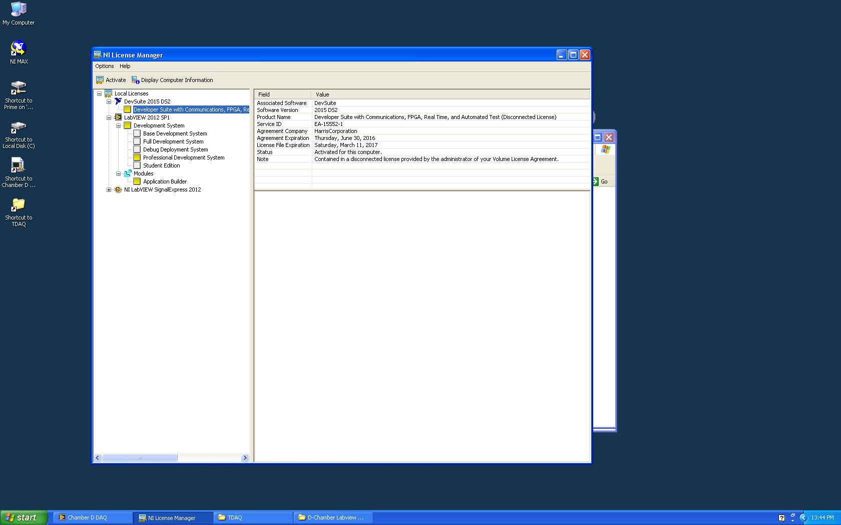This screenshot has width=841, height=525.
Task: Select the Local Licenses tree item
Action: click(x=131, y=93)
